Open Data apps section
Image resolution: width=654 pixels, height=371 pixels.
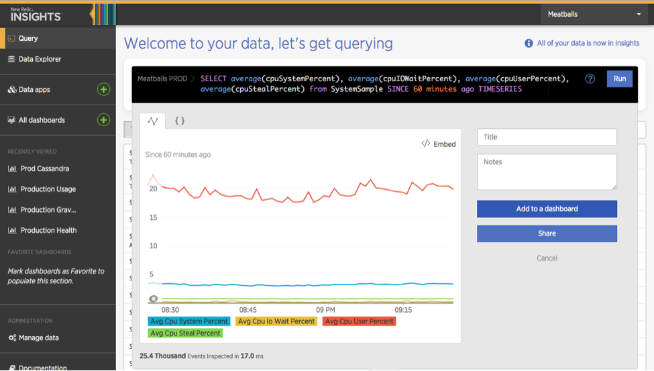pos(34,90)
